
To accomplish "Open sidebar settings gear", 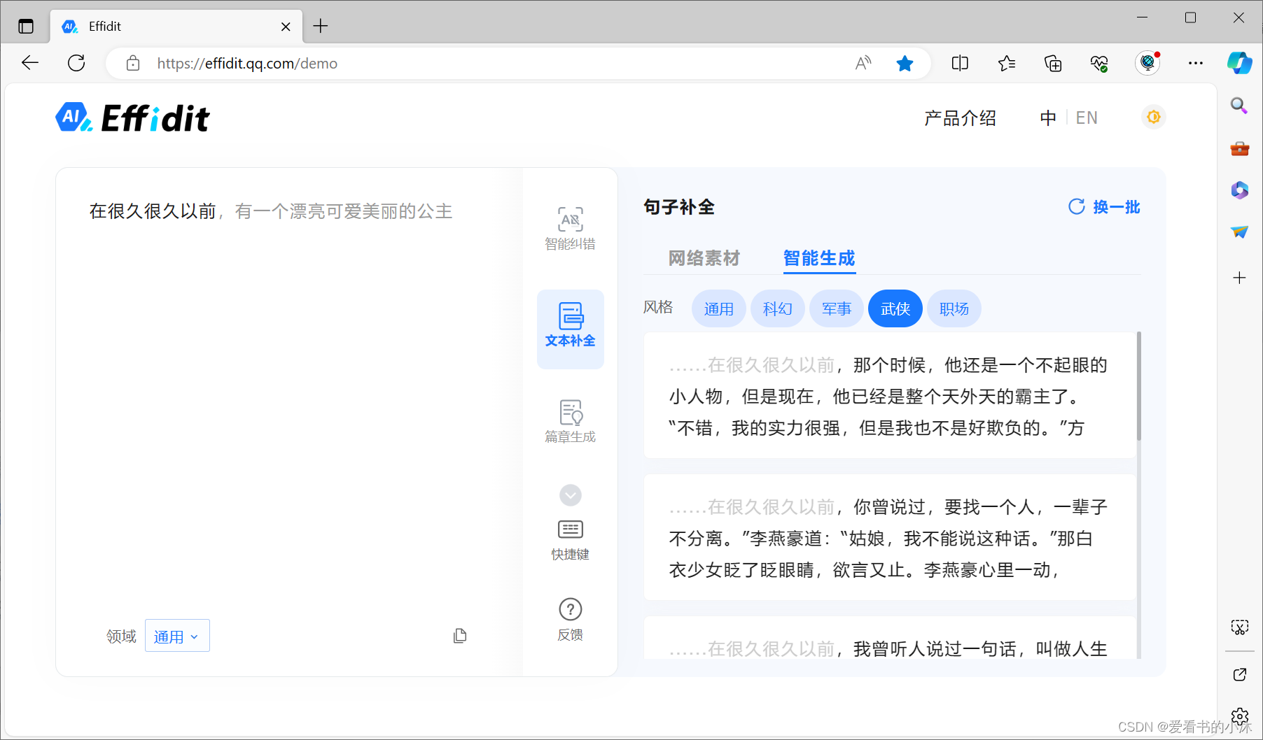I will pyautogui.click(x=1239, y=716).
